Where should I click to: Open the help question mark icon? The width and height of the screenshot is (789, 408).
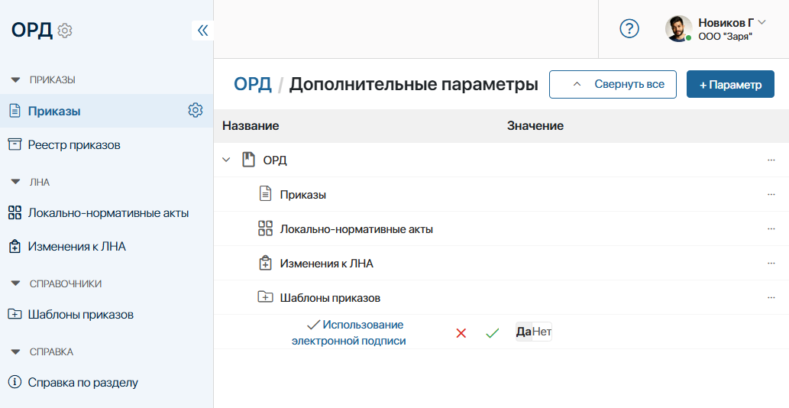point(629,29)
